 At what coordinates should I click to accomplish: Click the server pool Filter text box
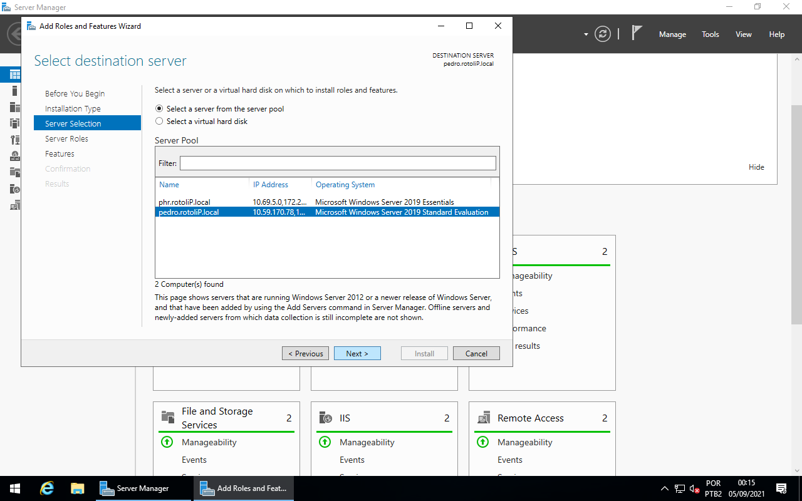(338, 163)
